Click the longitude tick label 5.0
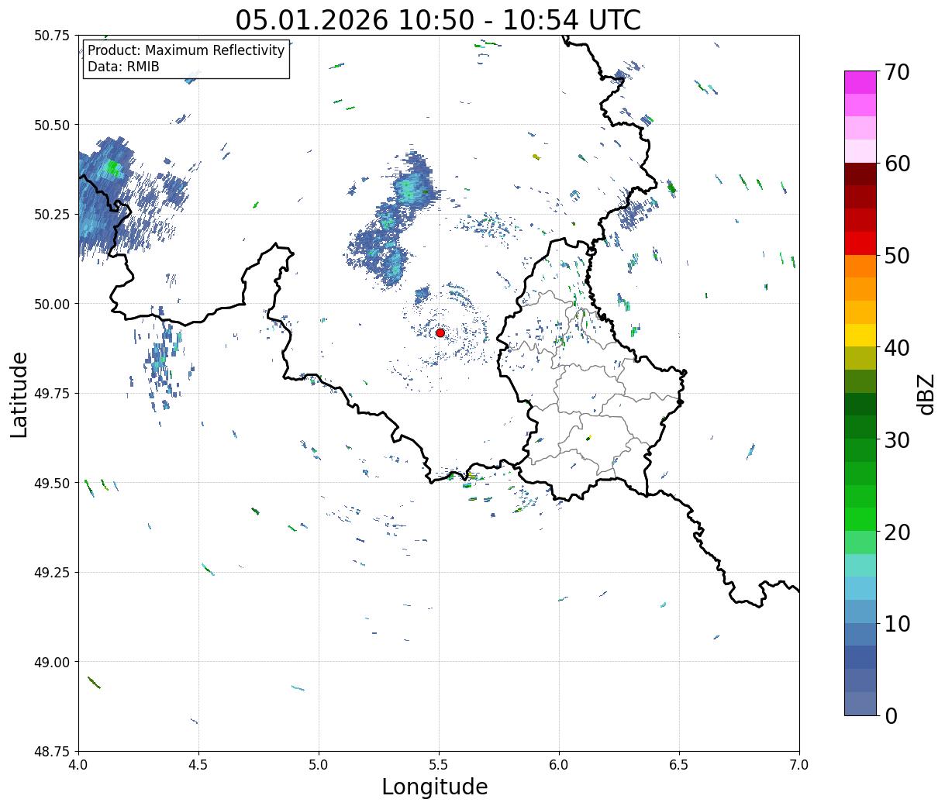945x806 pixels. 319,765
